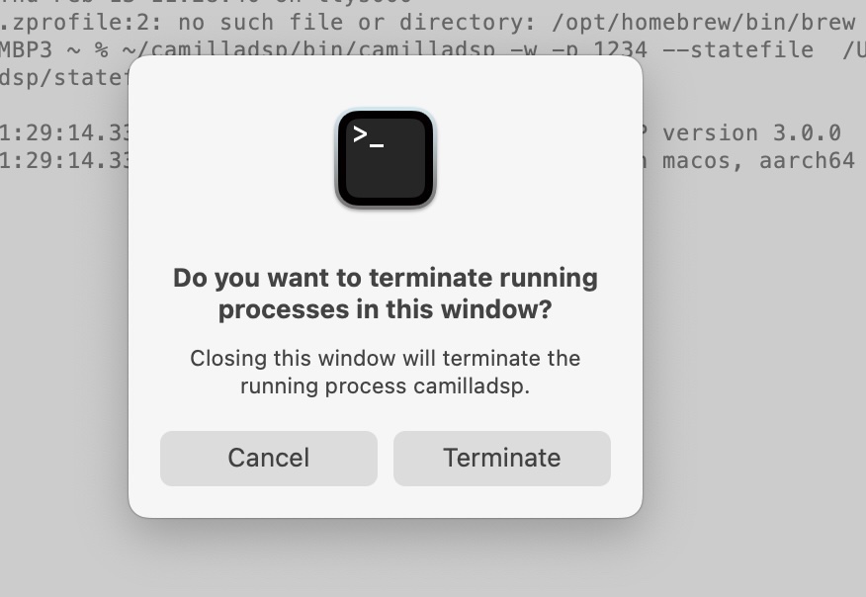Click the Cancel button
This screenshot has height=597, width=866.
[x=269, y=459]
